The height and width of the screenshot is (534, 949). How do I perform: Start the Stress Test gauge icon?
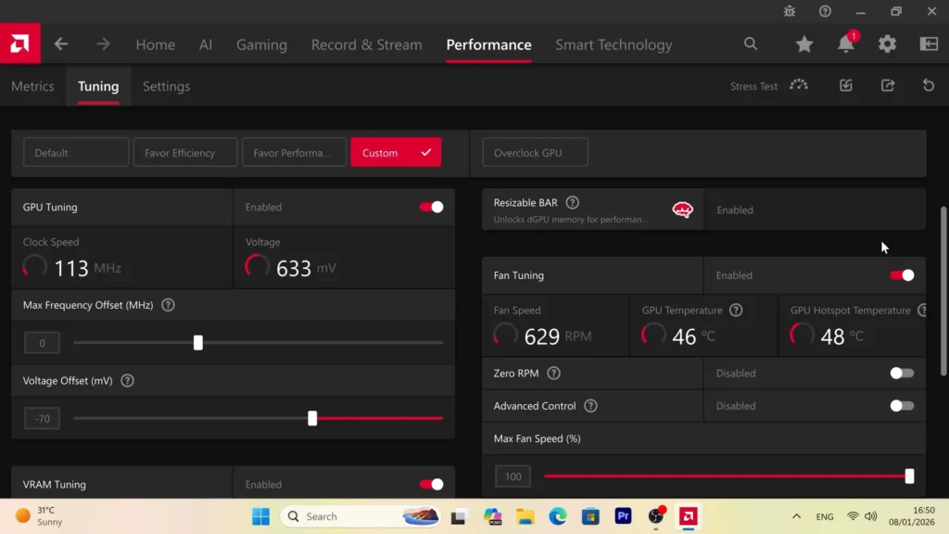click(798, 85)
